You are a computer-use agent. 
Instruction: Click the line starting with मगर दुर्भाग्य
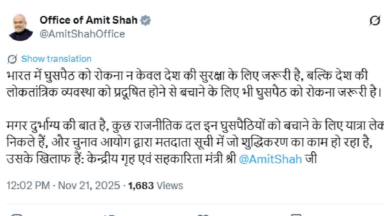[x=192, y=127]
